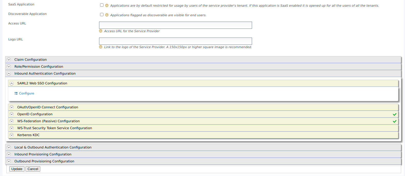Click the Update button
The image size is (405, 176).
(17, 169)
